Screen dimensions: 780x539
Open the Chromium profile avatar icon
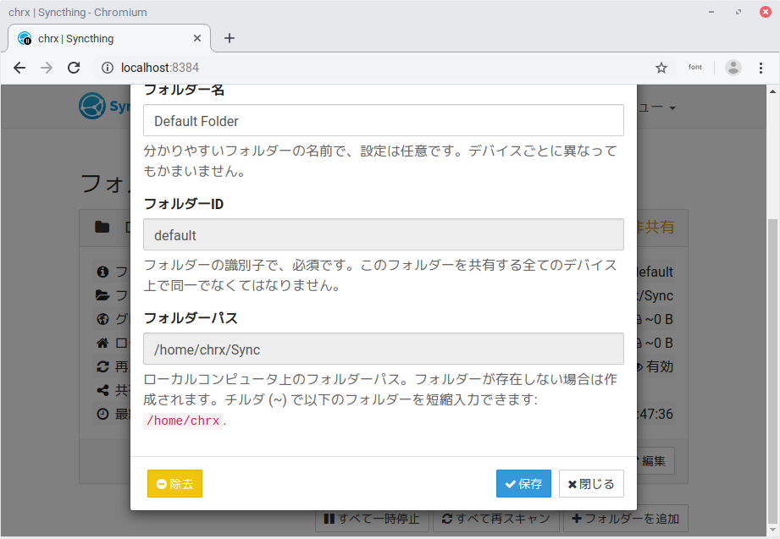pyautogui.click(x=733, y=68)
